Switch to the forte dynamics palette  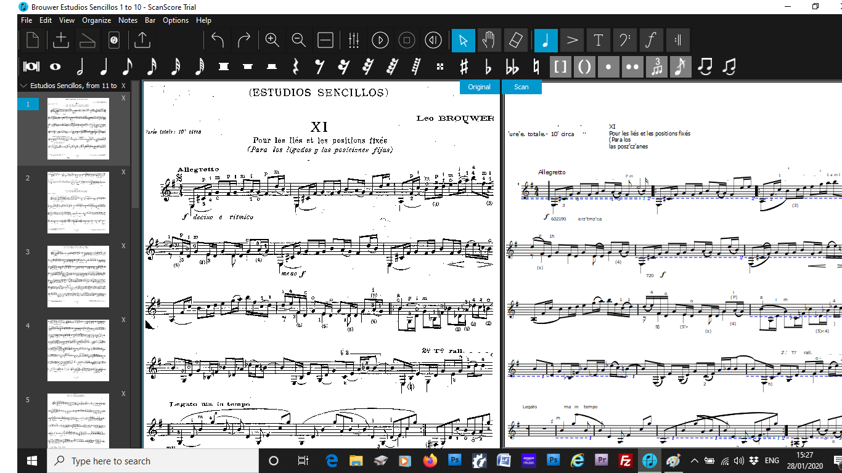651,41
